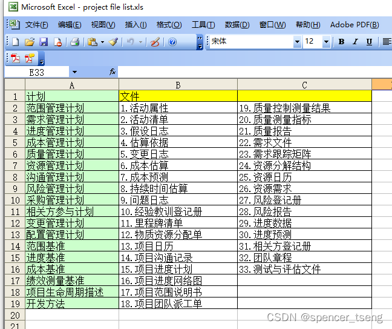Click into the formula bar input
392x329 pixels.
coord(255,72)
